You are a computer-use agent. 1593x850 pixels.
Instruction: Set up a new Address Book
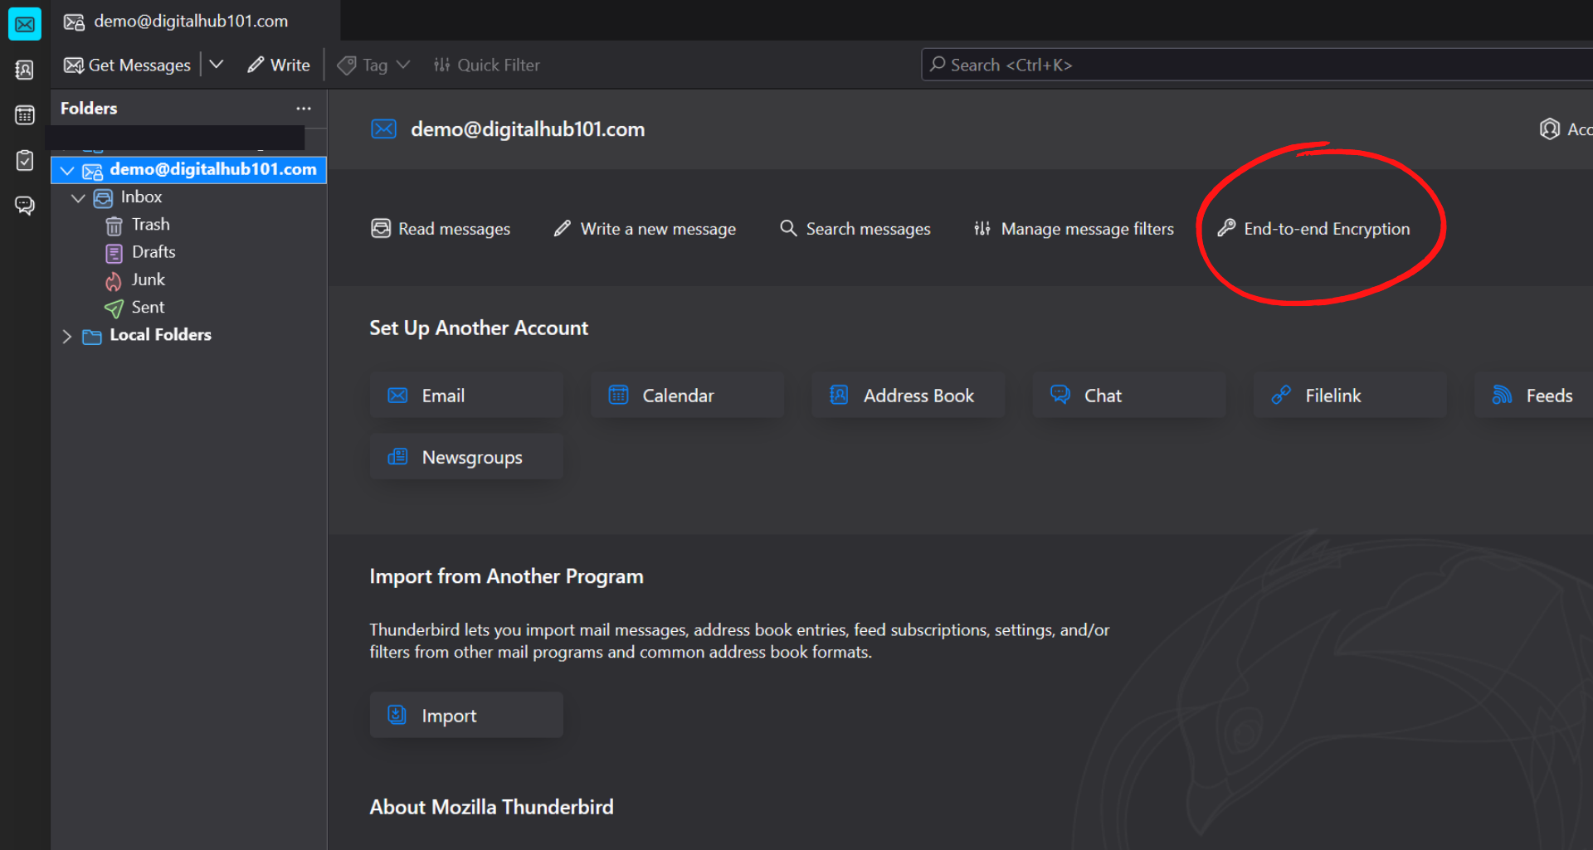908,396
